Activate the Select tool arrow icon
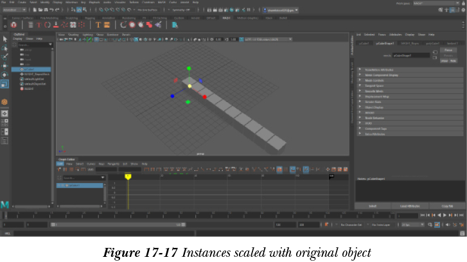This screenshot has width=467, height=262. pos(5,40)
